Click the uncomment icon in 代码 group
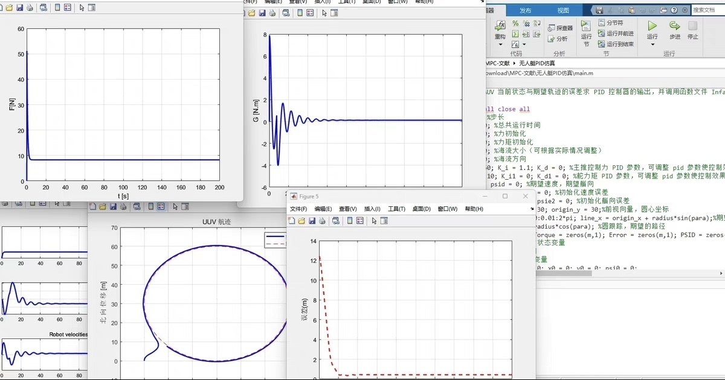 tap(526, 23)
